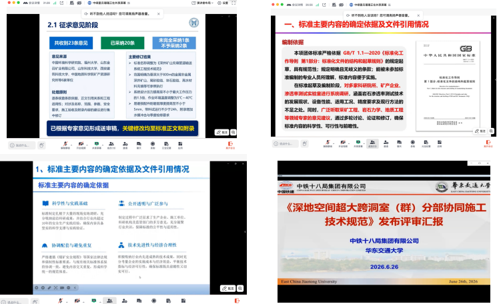Image resolution: width=497 pixels, height=304 pixels.
Task: Open the apps grid in the top-right meeting window
Action: [x=440, y=143]
